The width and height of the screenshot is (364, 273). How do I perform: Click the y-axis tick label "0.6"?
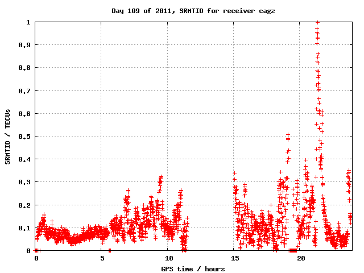click(x=25, y=114)
